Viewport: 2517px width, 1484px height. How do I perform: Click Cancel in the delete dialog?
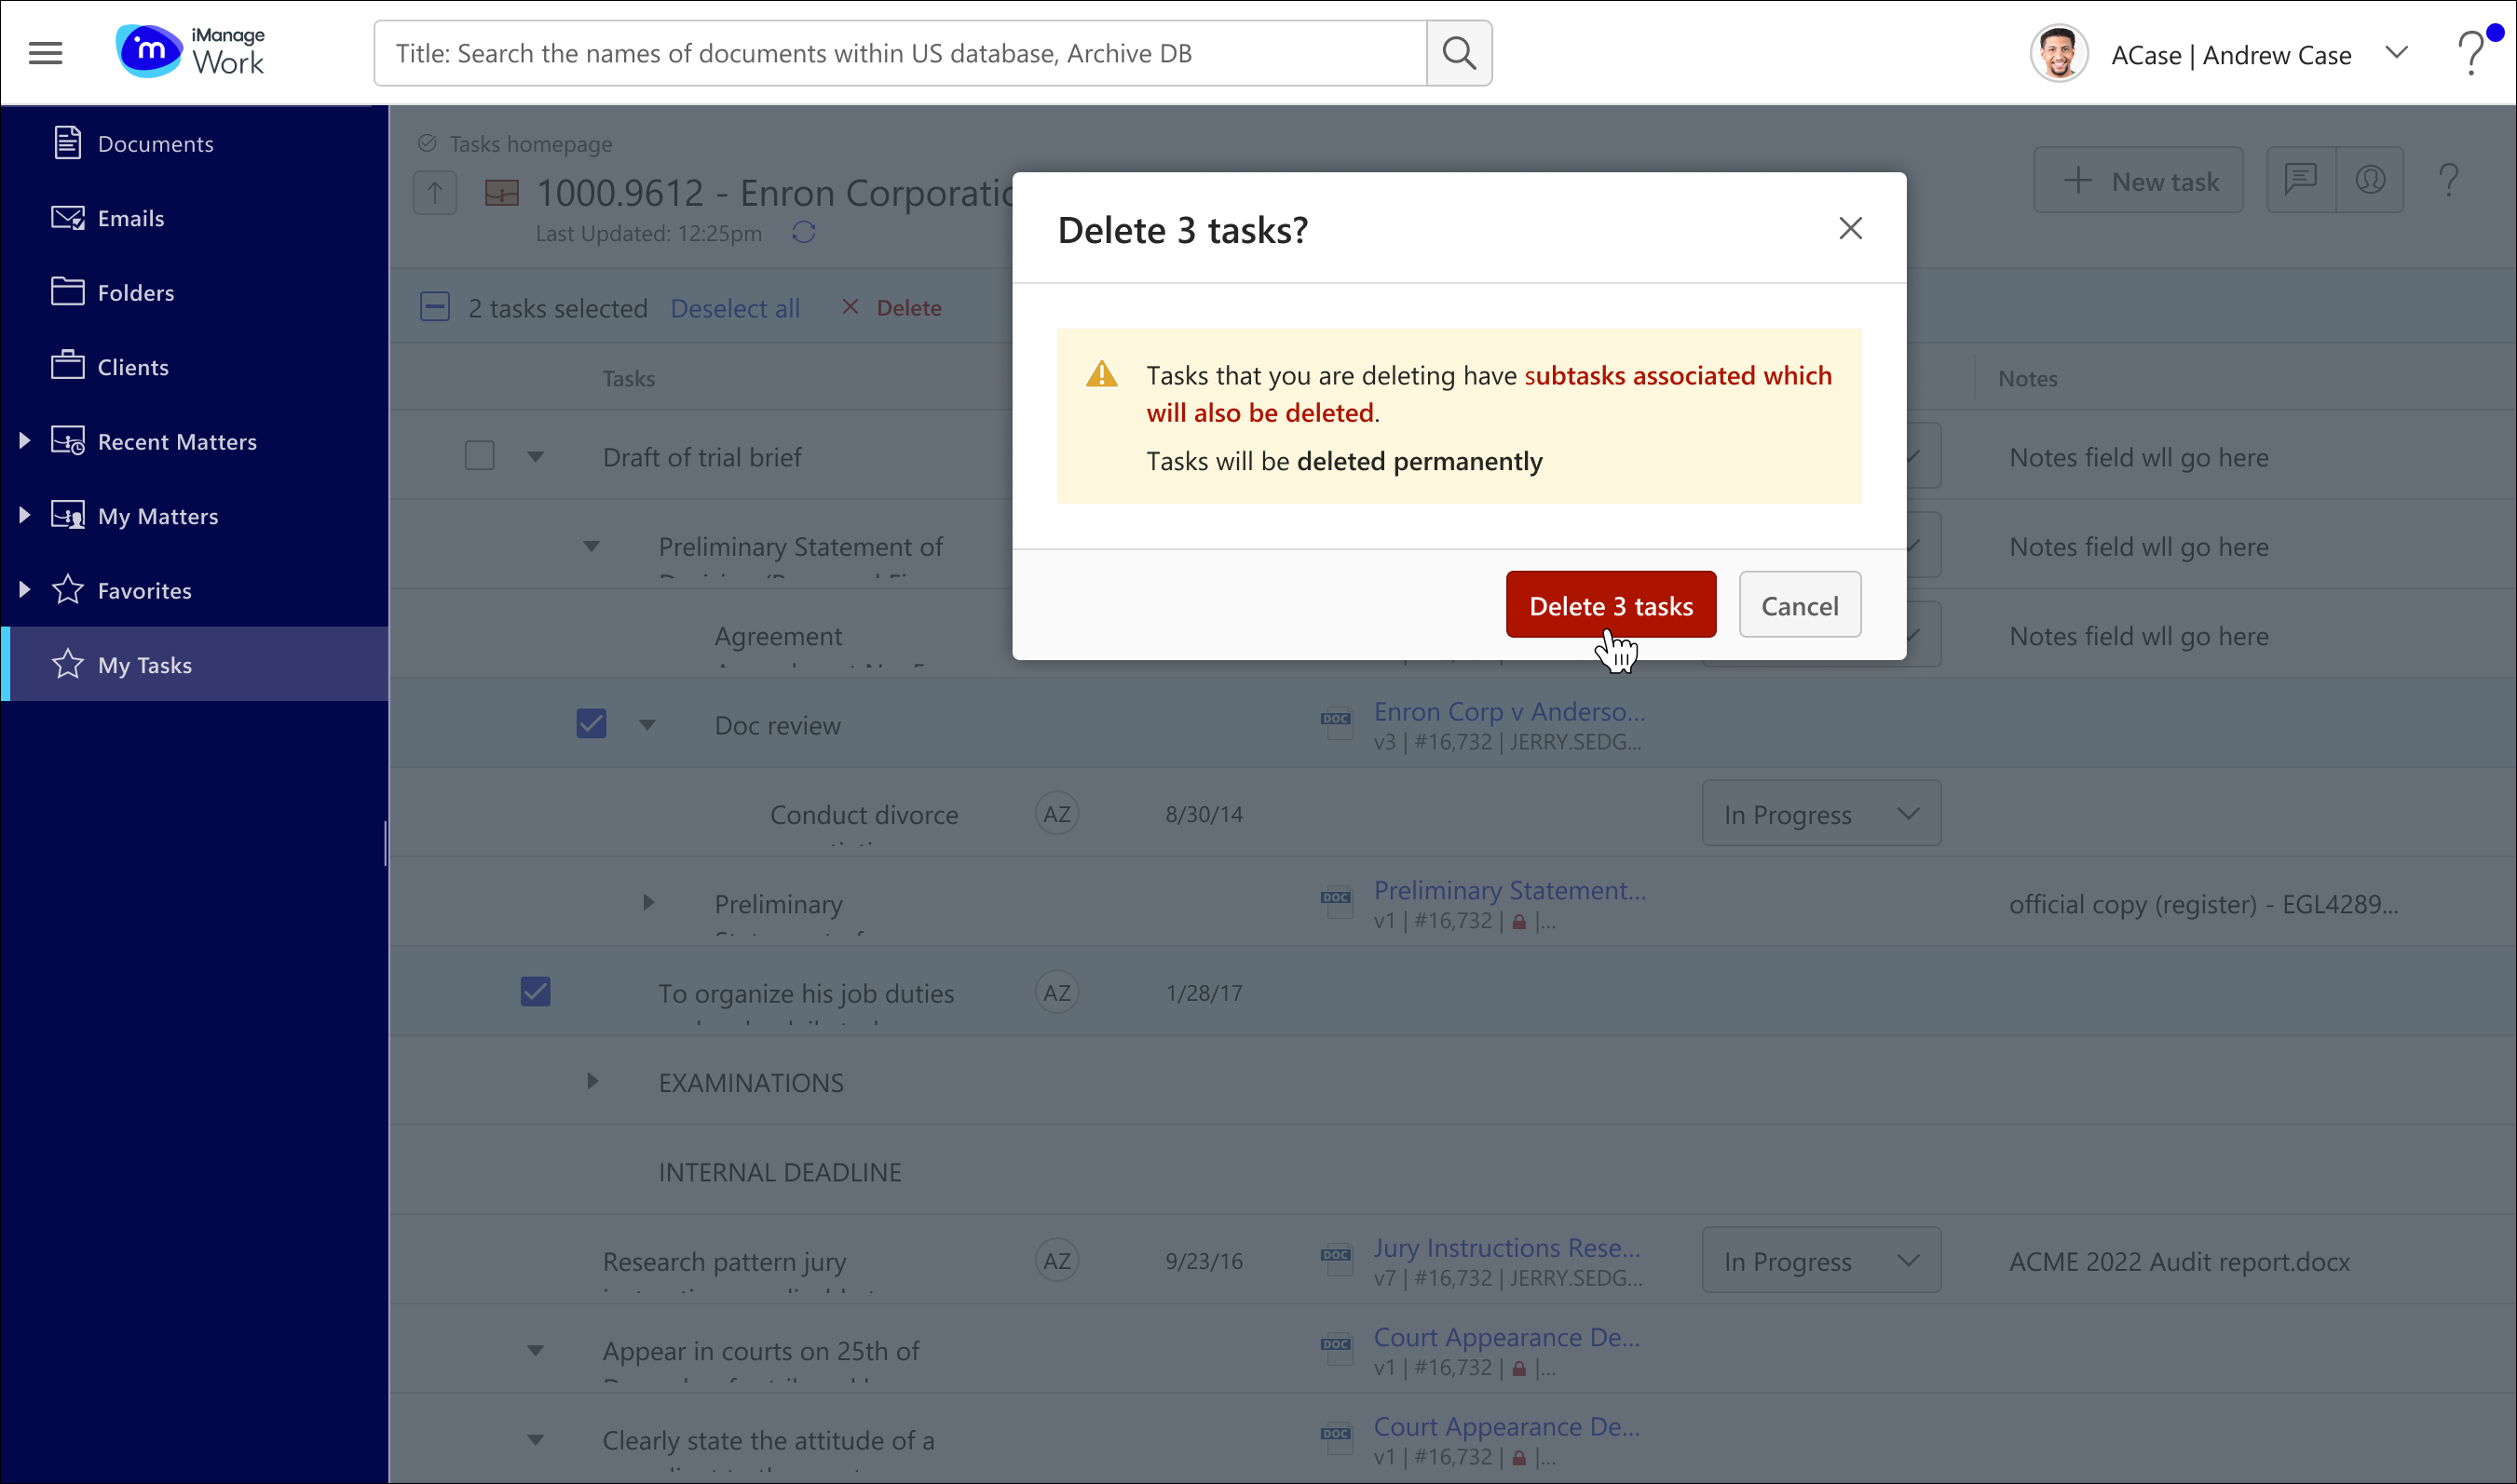tap(1799, 605)
